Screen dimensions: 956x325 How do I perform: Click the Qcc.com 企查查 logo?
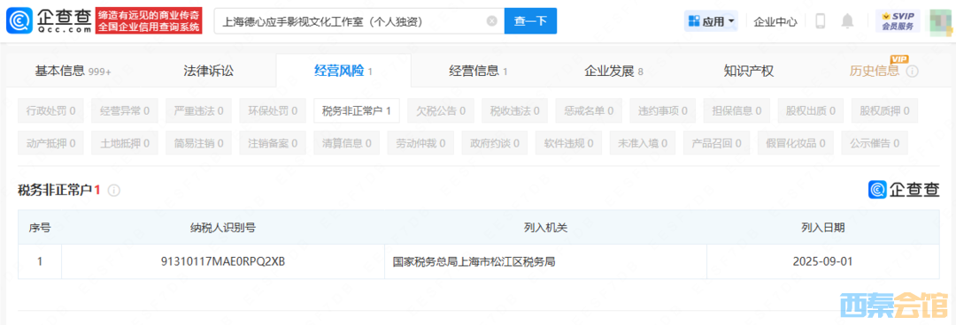coord(49,21)
